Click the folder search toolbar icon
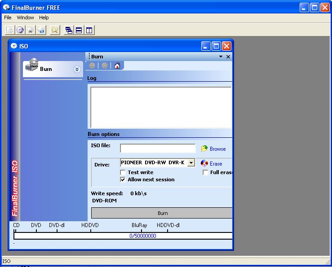Screen dimensions: 332x267 click(x=55, y=30)
